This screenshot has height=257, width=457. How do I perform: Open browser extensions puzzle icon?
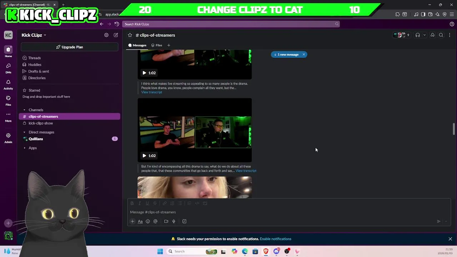click(398, 14)
